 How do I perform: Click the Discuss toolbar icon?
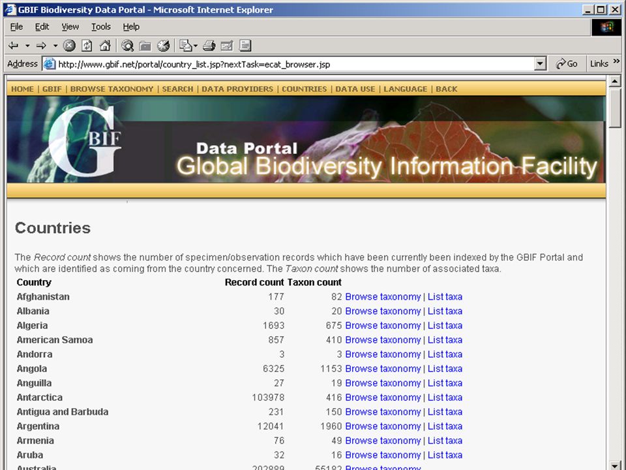coord(245,46)
